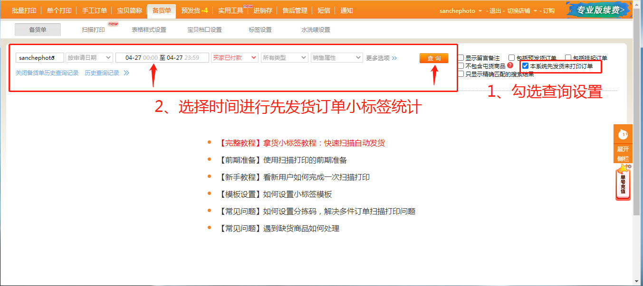The height and width of the screenshot is (286, 643).
Task: Tick the 不包含屯货商品 checkbox
Action: pyautogui.click(x=461, y=66)
